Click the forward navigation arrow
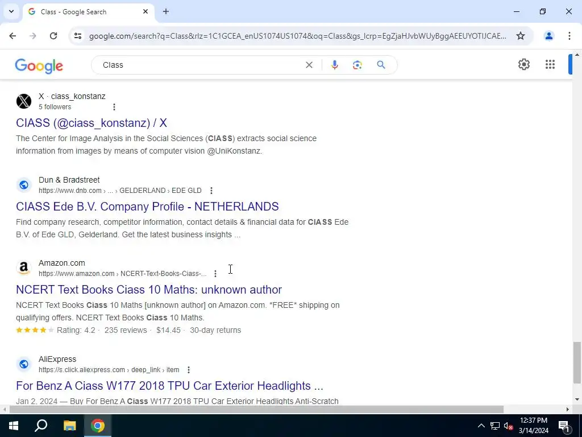This screenshot has height=437, width=582. pos(33,36)
